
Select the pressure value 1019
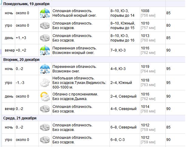coord(145,67)
